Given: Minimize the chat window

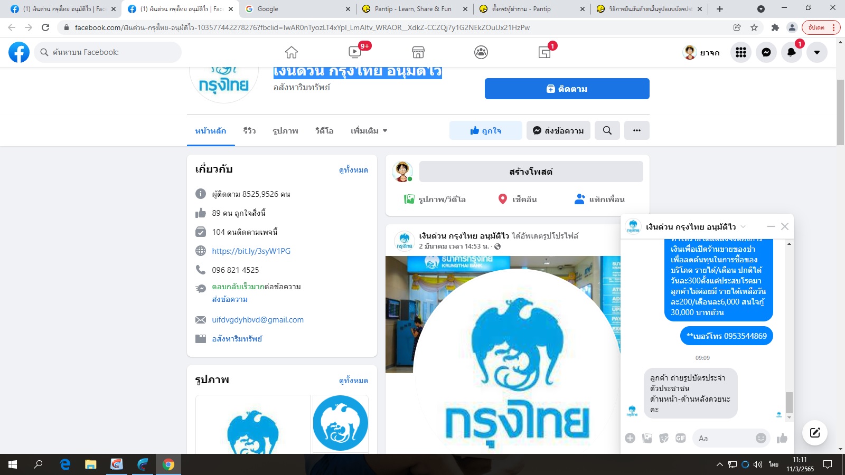Looking at the screenshot, I should (771, 226).
